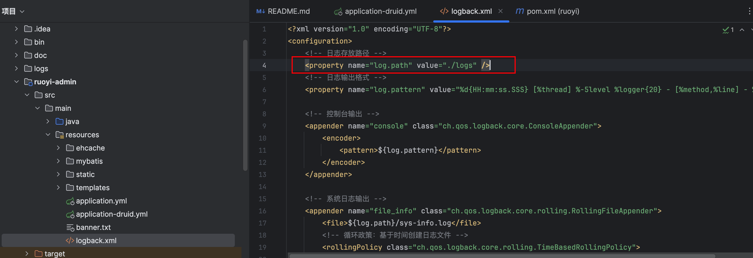
Task: Select the mybatis folder label
Action: [90, 161]
